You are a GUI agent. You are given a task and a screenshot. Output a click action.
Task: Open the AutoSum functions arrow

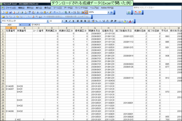(72, 12)
